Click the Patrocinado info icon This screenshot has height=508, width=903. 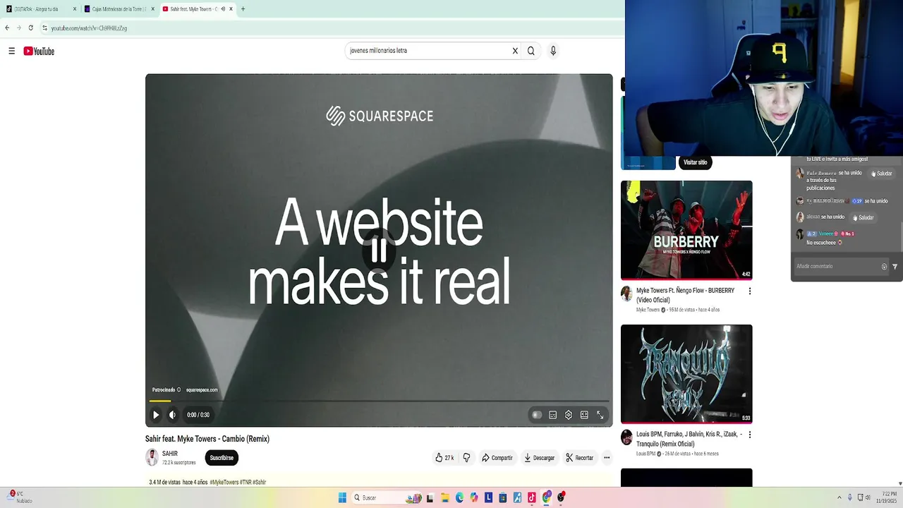click(179, 389)
